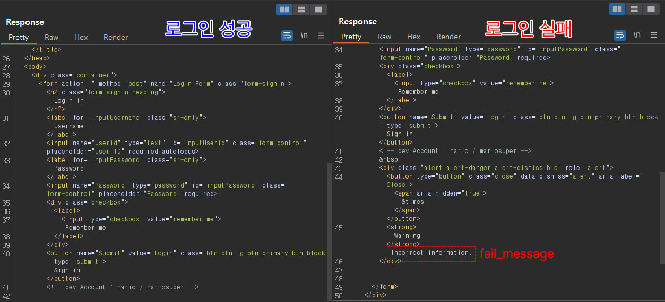Select single-pane layout icon in left panel
665x302 pixels.
point(317,10)
